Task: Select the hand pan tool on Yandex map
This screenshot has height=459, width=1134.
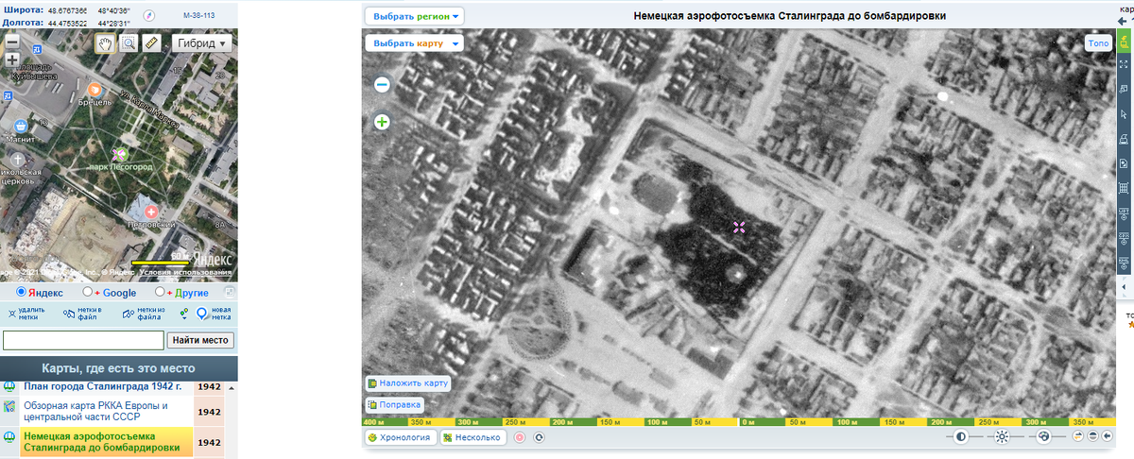Action: [105, 43]
